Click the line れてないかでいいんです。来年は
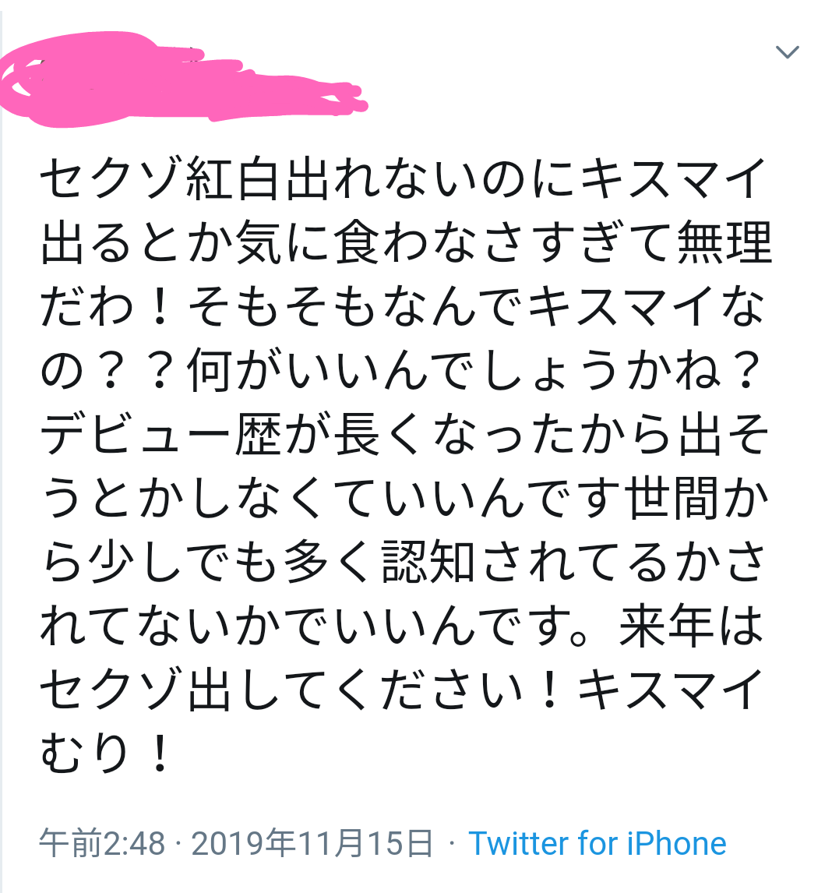 (x=402, y=627)
